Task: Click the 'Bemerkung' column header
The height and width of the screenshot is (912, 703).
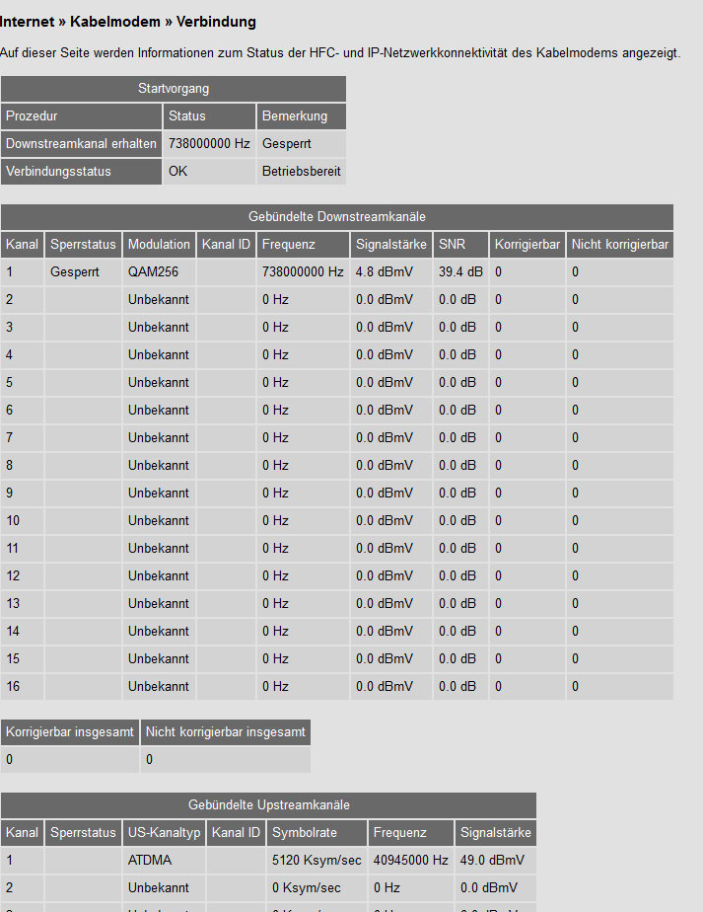Action: pos(294,116)
